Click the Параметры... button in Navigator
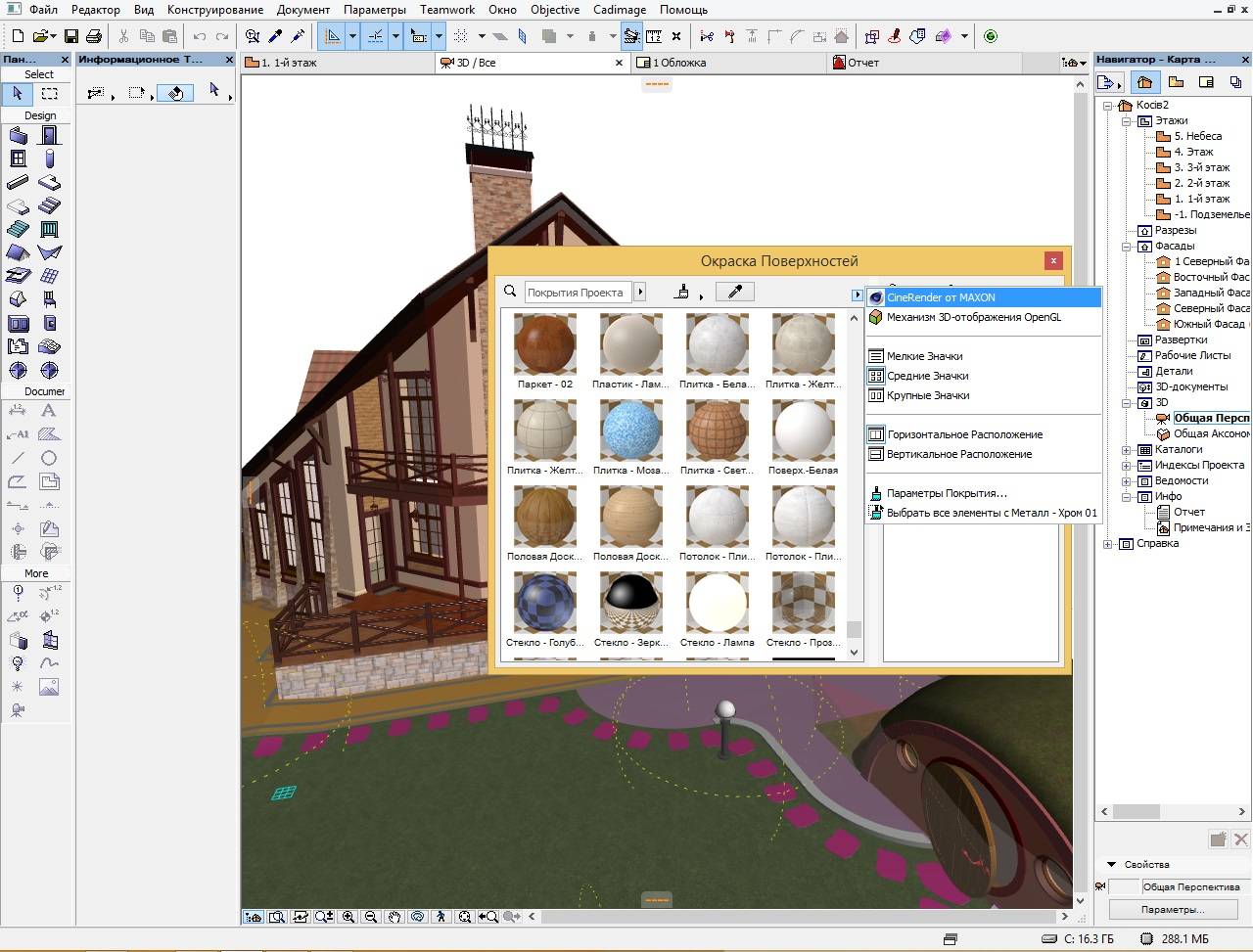This screenshot has width=1253, height=952. [x=1172, y=910]
